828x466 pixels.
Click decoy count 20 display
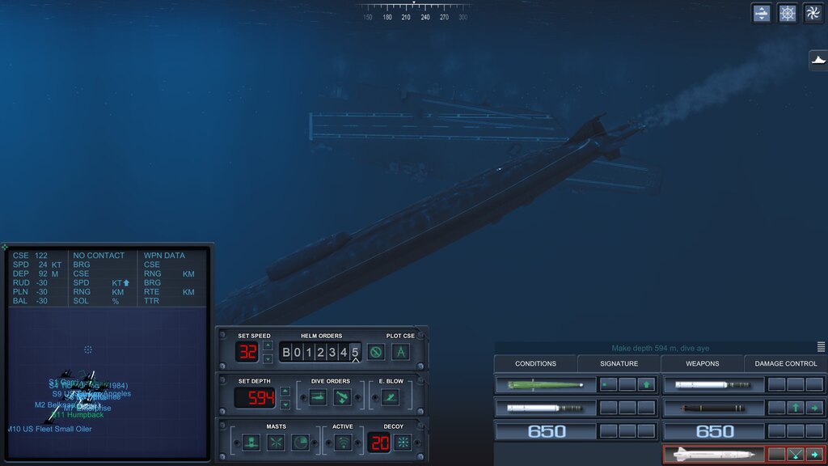tap(379, 443)
